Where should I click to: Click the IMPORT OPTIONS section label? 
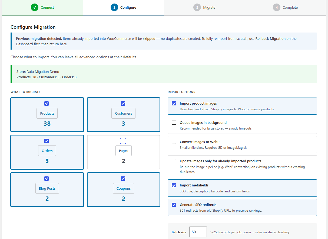click(x=181, y=92)
